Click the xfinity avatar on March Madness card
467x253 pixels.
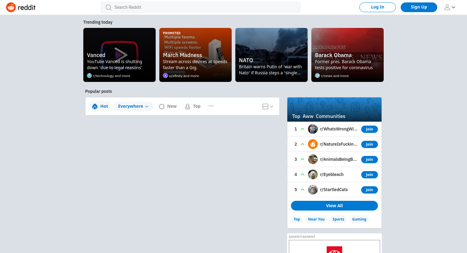click(165, 76)
